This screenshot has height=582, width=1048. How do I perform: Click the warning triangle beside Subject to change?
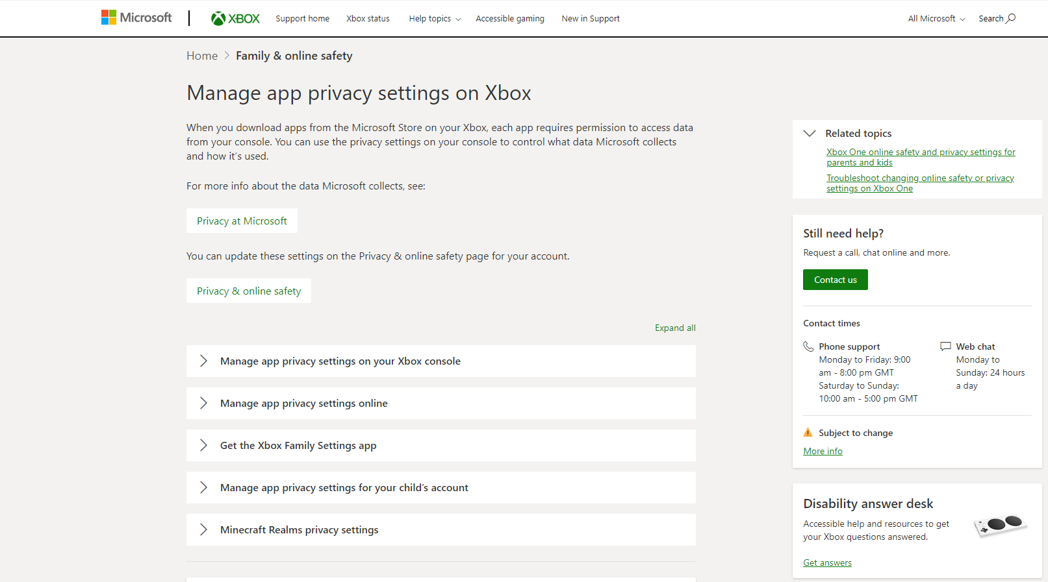[x=808, y=432]
